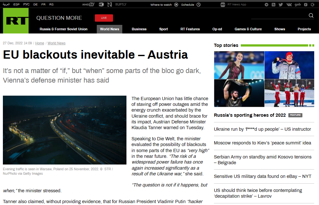Click the Where to watch play icon
The width and height of the screenshot is (319, 205).
176,5
